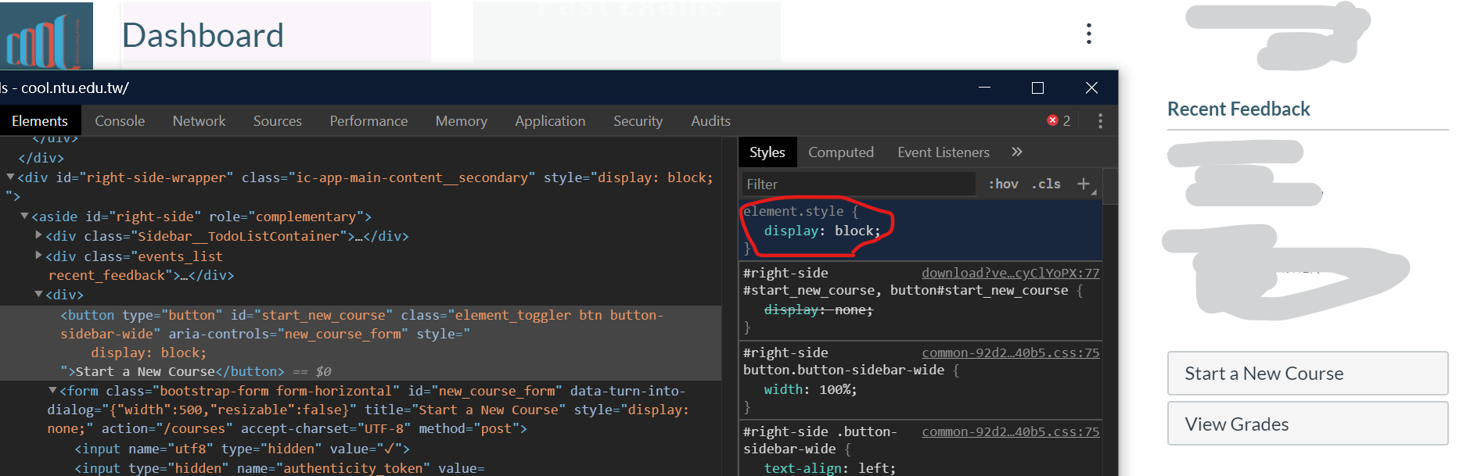Open the dashboard three-dot options menu
This screenshot has height=476, width=1463.
click(x=1088, y=34)
